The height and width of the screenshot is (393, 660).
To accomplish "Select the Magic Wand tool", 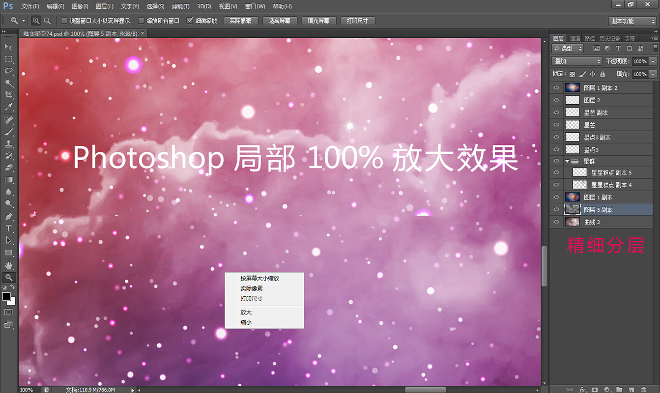I will point(9,83).
